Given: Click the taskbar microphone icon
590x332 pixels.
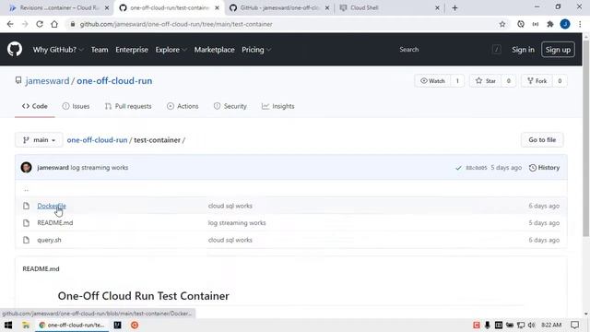Looking at the screenshot, I should click(x=488, y=325).
